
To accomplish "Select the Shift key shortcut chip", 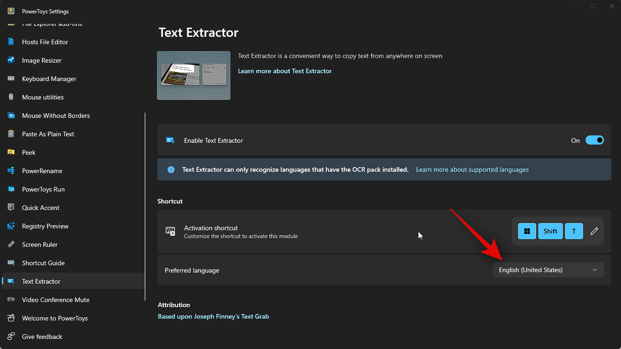I will point(550,231).
